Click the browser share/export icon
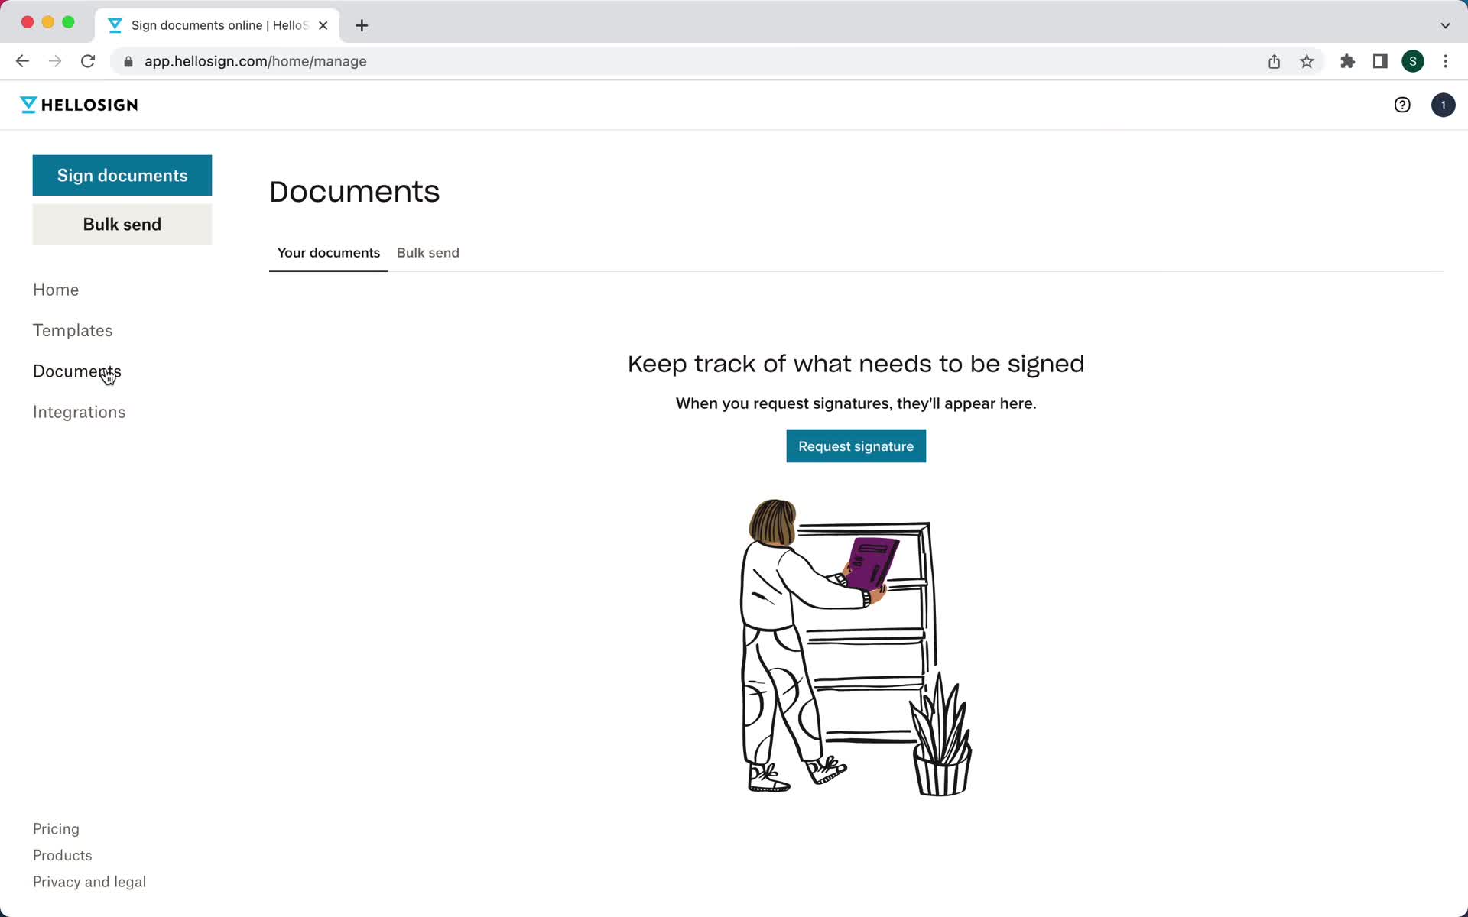Image resolution: width=1468 pixels, height=917 pixels. pyautogui.click(x=1274, y=61)
